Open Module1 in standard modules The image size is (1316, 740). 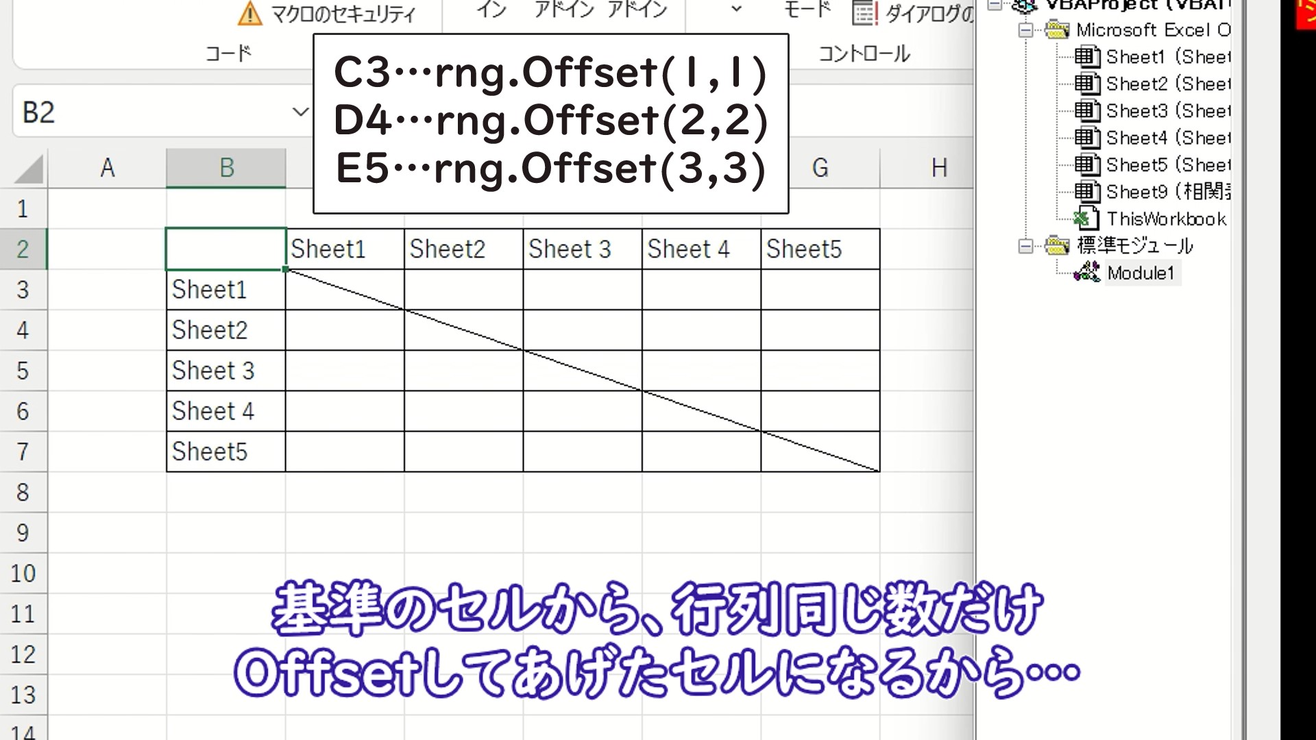tap(1140, 273)
